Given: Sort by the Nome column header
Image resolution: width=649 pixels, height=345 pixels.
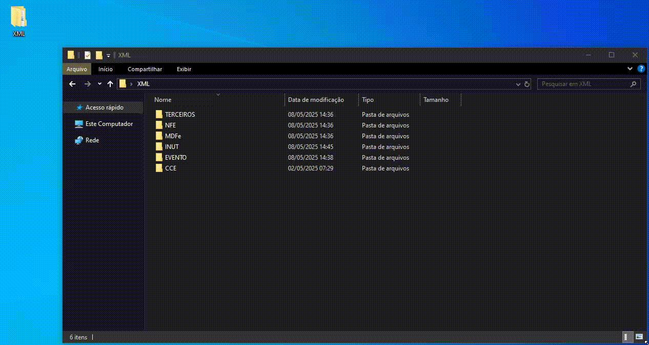Looking at the screenshot, I should [x=163, y=100].
